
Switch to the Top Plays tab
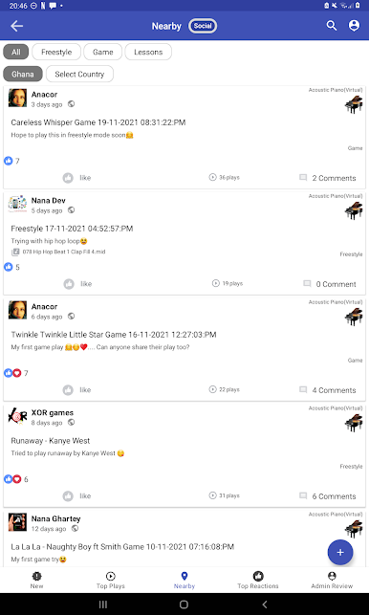[x=111, y=581]
